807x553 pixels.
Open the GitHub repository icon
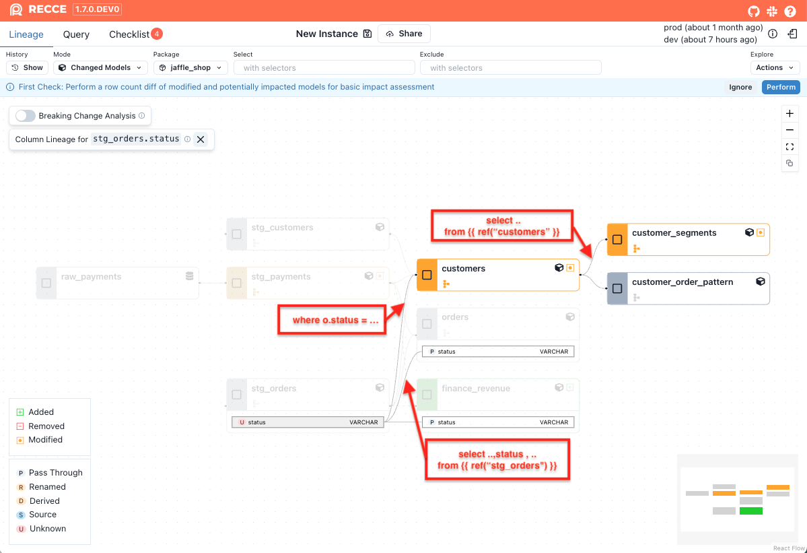coord(754,11)
